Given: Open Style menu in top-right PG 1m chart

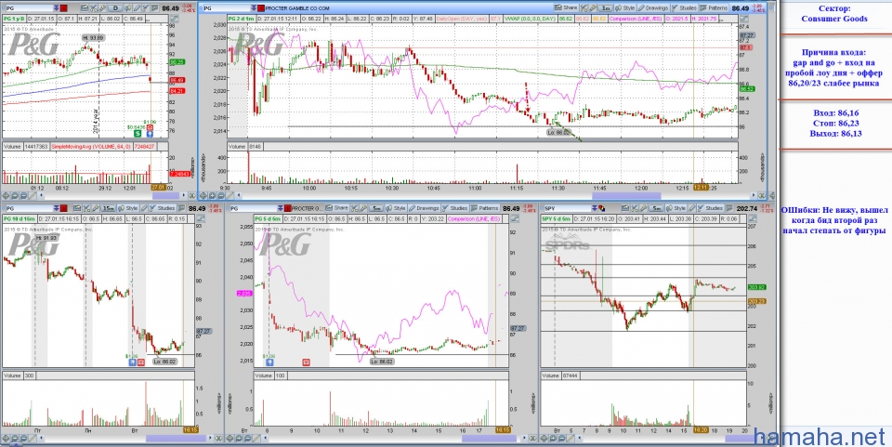Looking at the screenshot, I should tap(625, 8).
